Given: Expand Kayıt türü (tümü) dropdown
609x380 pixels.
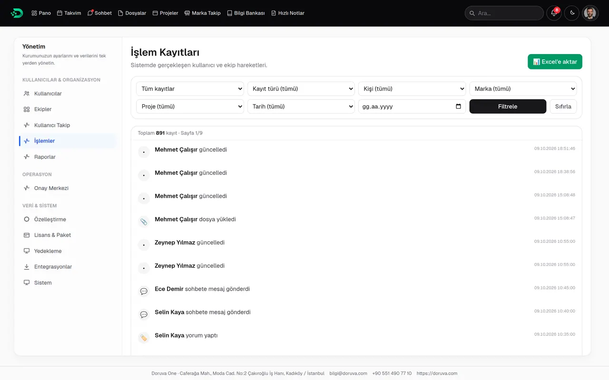Looking at the screenshot, I should [301, 89].
